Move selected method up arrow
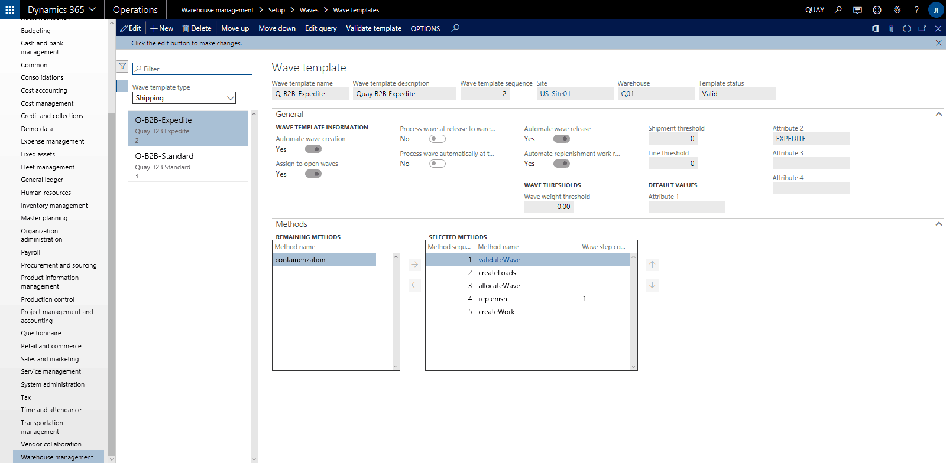 point(652,265)
